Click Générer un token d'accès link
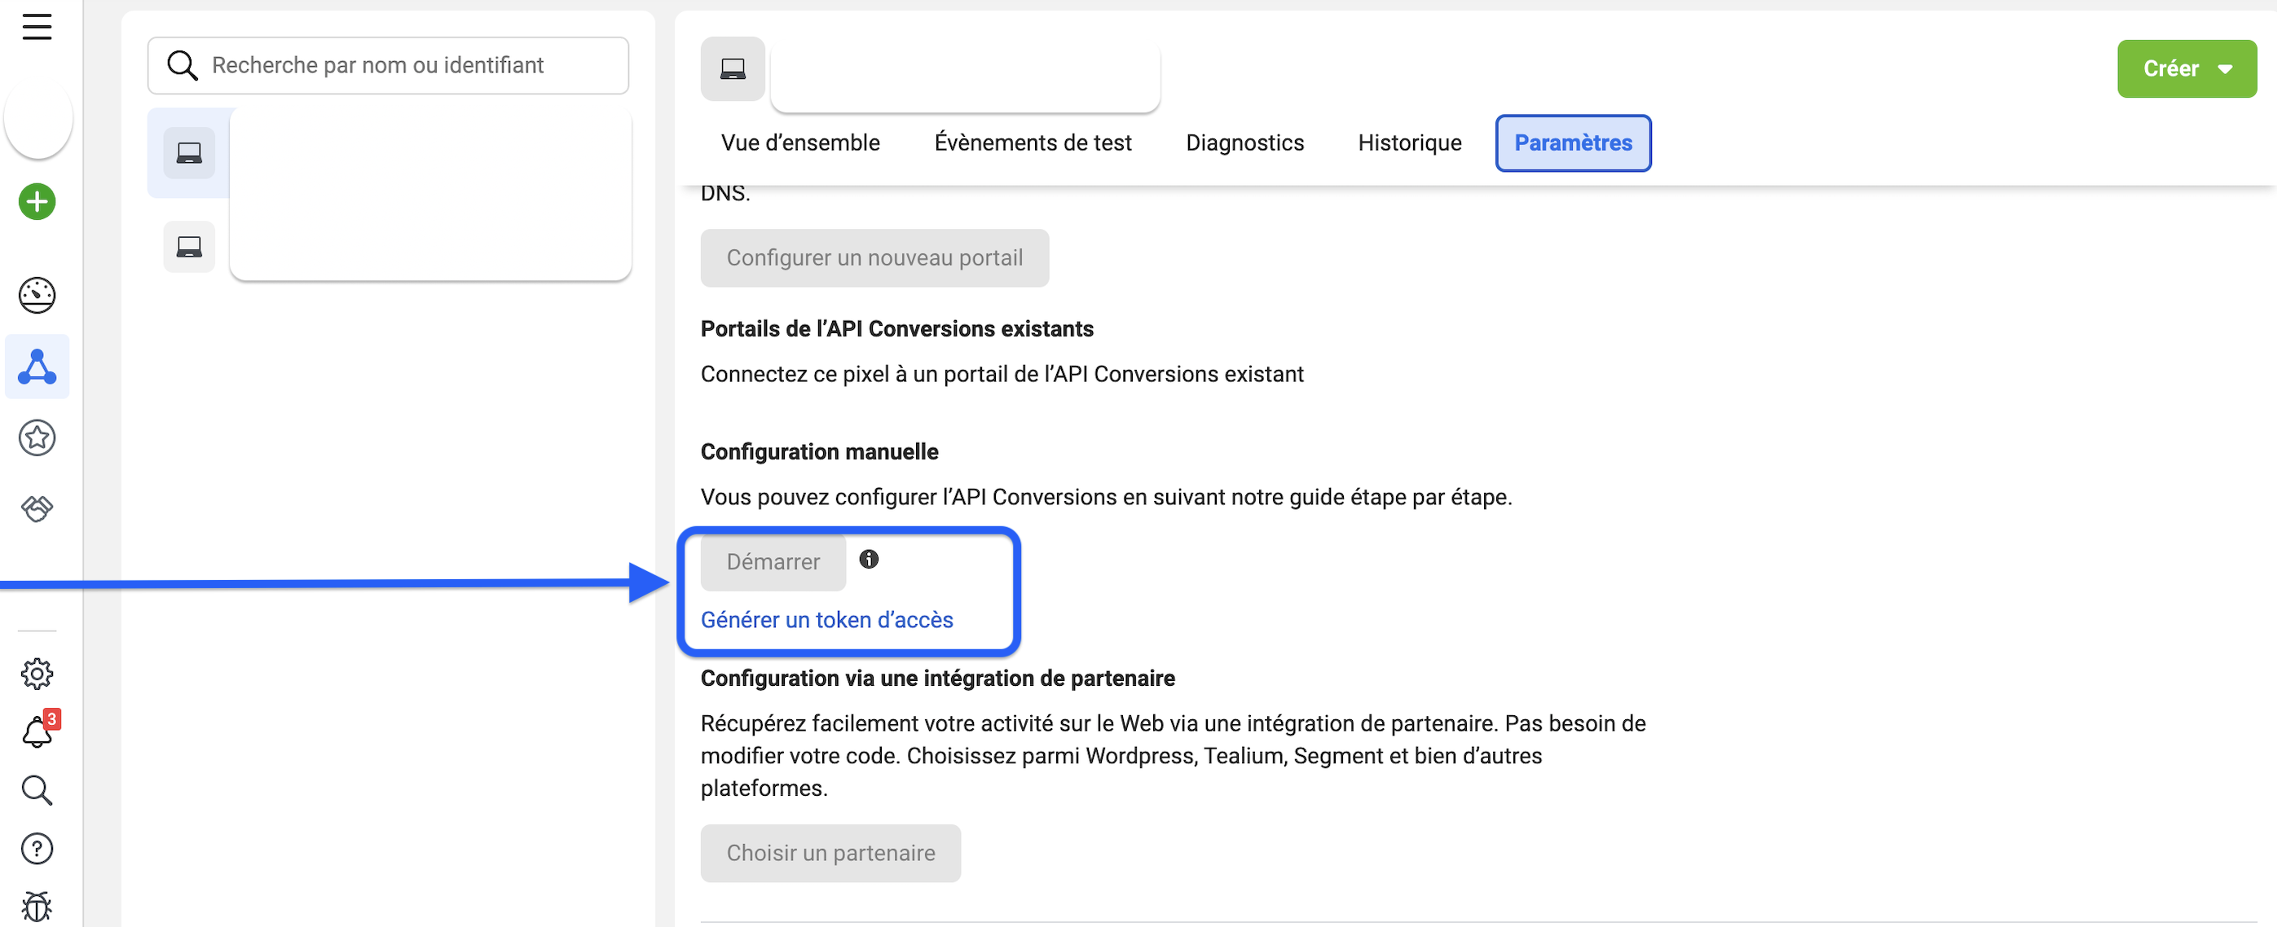The image size is (2277, 927). (826, 621)
